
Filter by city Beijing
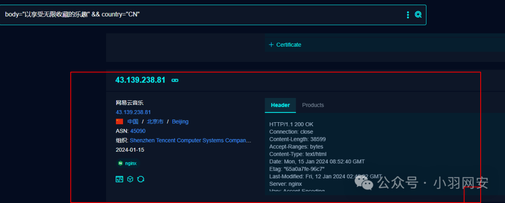tap(180, 121)
